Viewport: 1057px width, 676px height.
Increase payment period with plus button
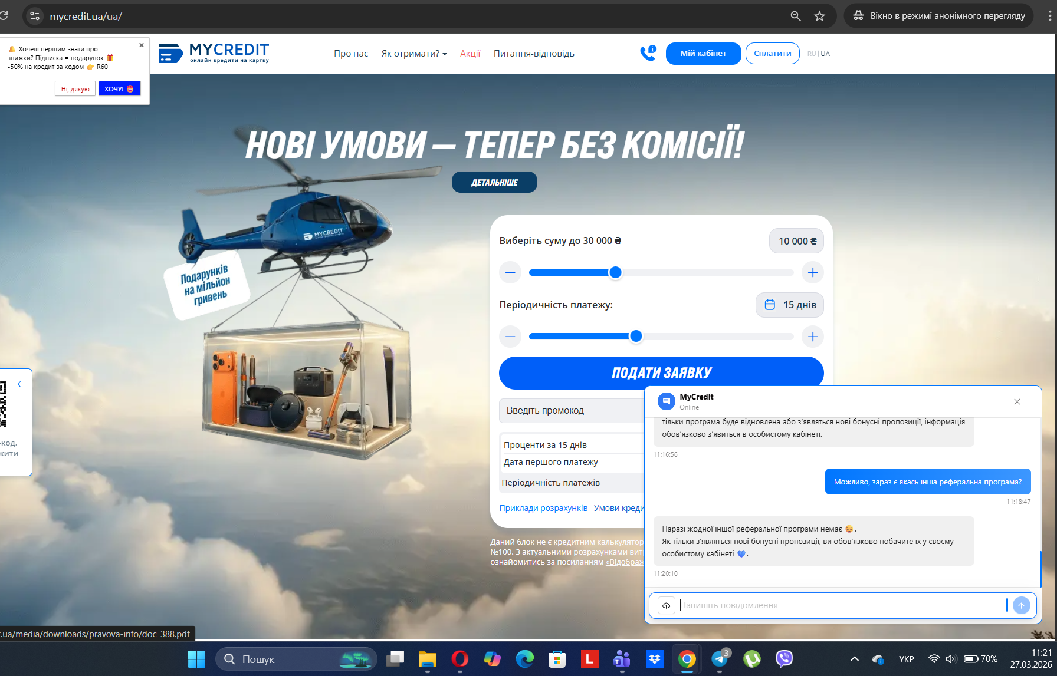click(x=813, y=337)
